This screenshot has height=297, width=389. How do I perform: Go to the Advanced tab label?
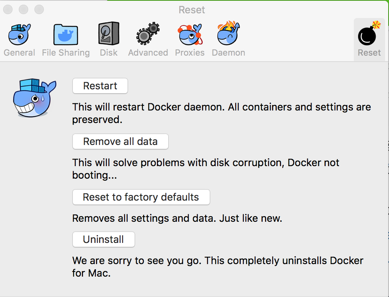pyautogui.click(x=148, y=53)
